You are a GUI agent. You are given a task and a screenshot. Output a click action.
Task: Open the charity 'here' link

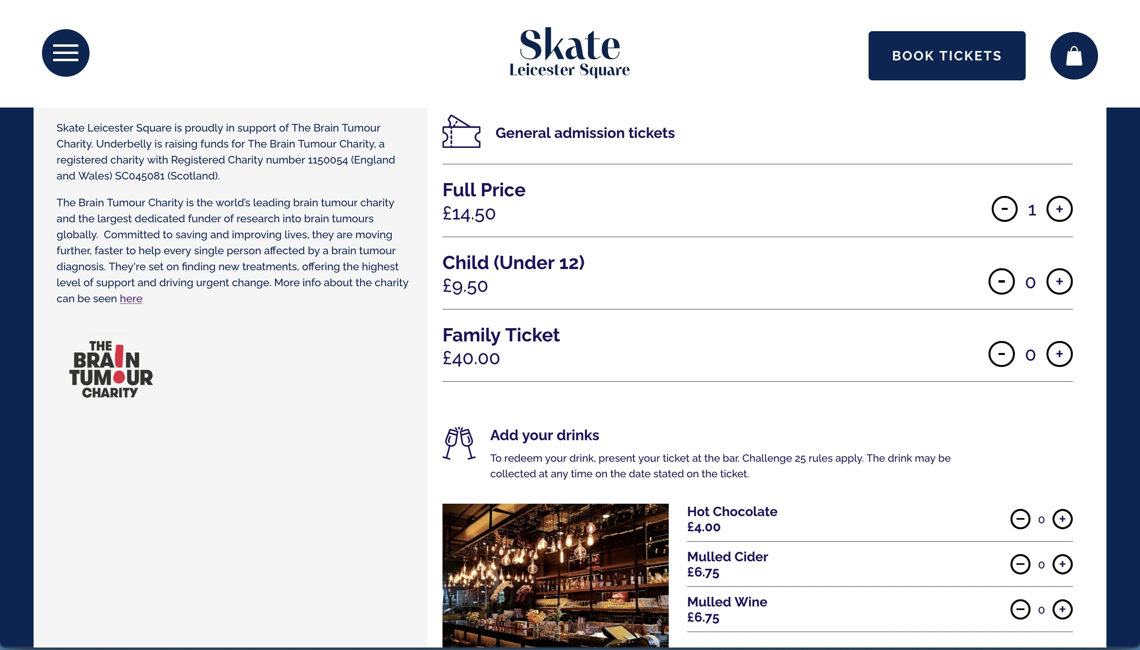131,299
